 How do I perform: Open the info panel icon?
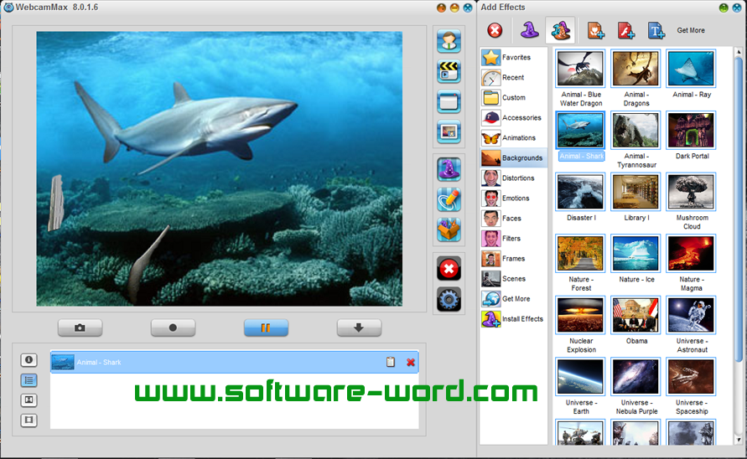coord(29,360)
